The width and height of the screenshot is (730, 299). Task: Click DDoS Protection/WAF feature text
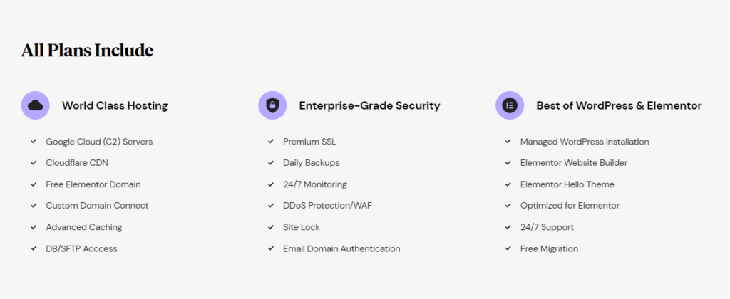pyautogui.click(x=327, y=206)
